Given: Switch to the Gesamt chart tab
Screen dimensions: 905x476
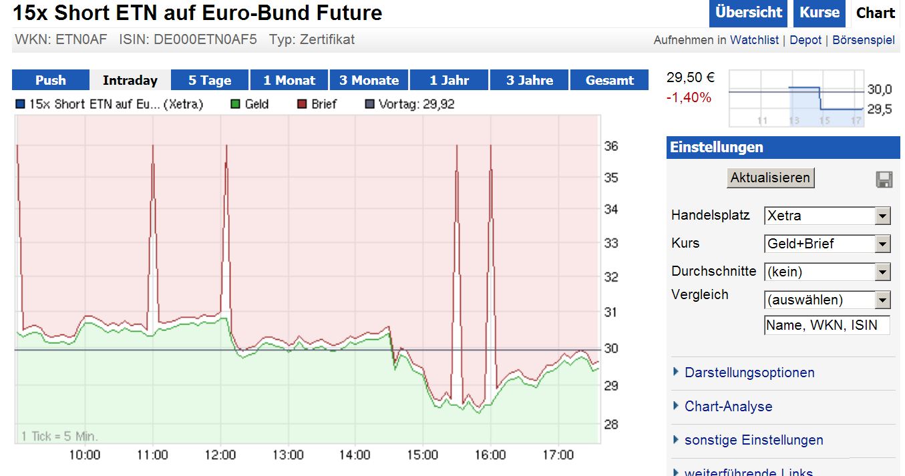Looking at the screenshot, I should [609, 79].
